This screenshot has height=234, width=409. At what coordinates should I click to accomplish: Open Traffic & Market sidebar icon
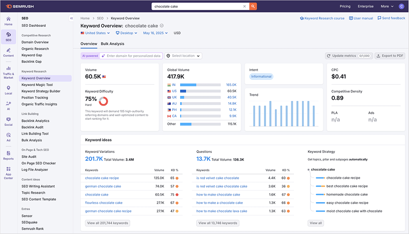(8, 72)
